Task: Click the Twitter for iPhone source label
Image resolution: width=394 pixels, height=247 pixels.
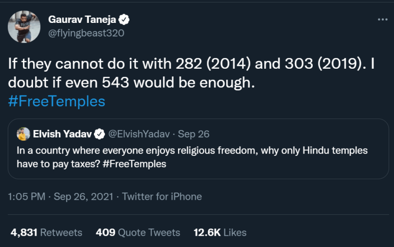Action: point(162,196)
